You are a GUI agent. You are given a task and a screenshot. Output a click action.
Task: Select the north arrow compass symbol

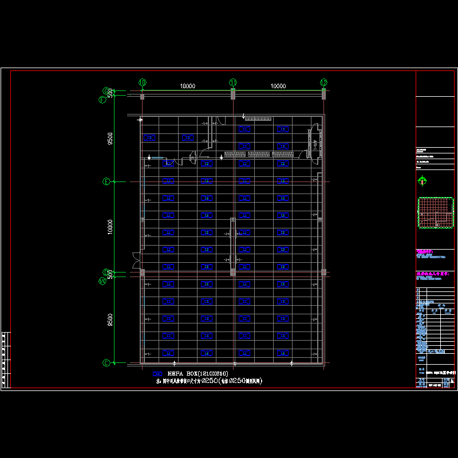(x=423, y=181)
